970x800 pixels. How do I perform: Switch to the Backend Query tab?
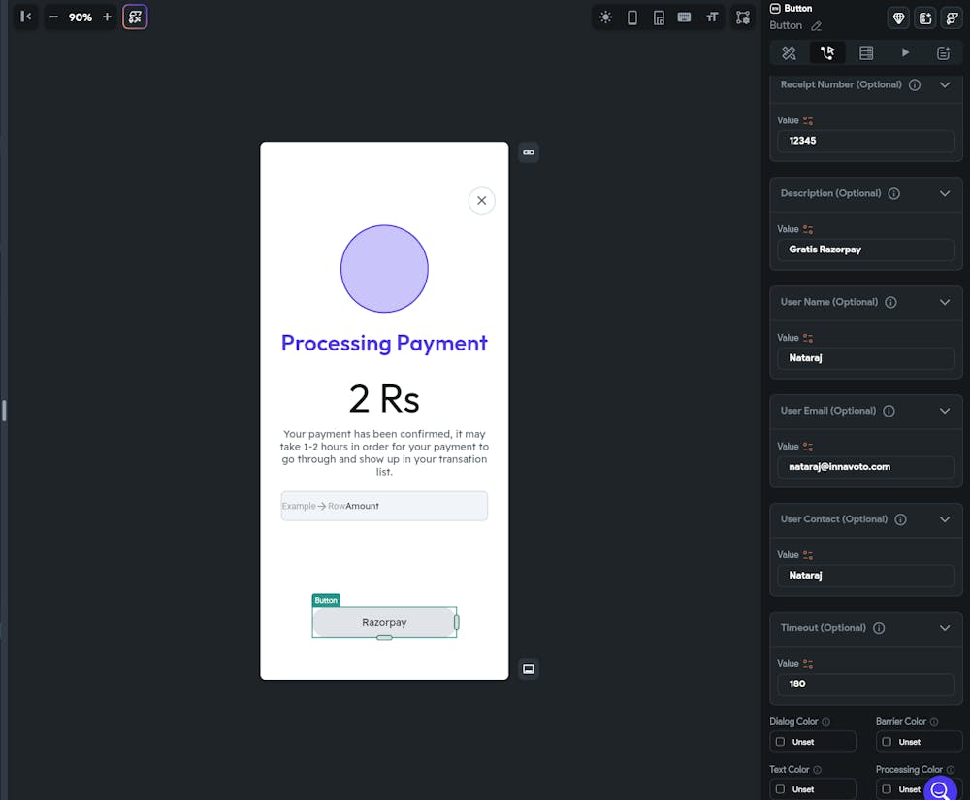(866, 53)
